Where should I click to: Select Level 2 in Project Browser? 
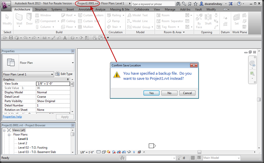click(23, 143)
